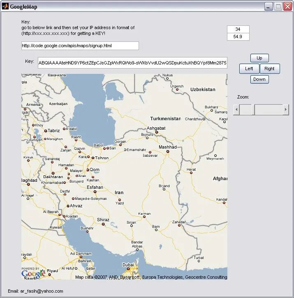The image size is (294, 298).
Task: Click the Down navigation button
Action: 259,79
